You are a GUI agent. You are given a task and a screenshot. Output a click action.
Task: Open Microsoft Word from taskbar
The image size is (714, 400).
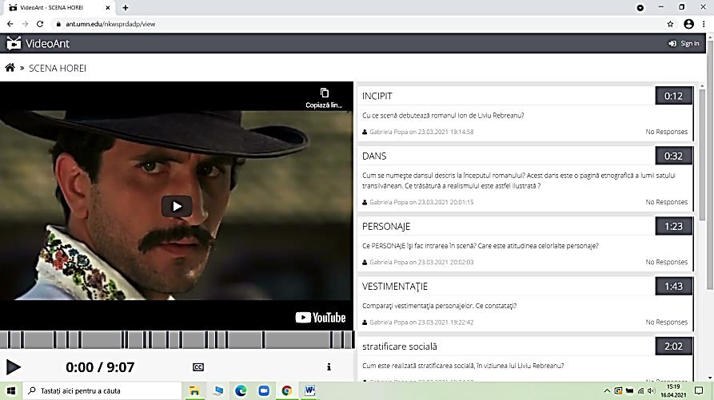[309, 391]
